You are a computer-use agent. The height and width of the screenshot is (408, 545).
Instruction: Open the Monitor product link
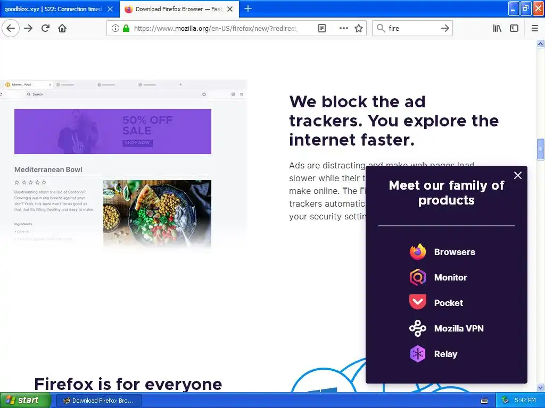(450, 277)
